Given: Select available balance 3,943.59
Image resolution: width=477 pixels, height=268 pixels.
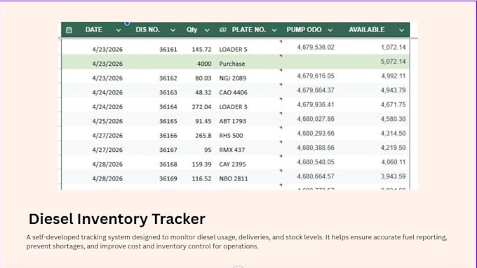Looking at the screenshot, I should tap(394, 176).
